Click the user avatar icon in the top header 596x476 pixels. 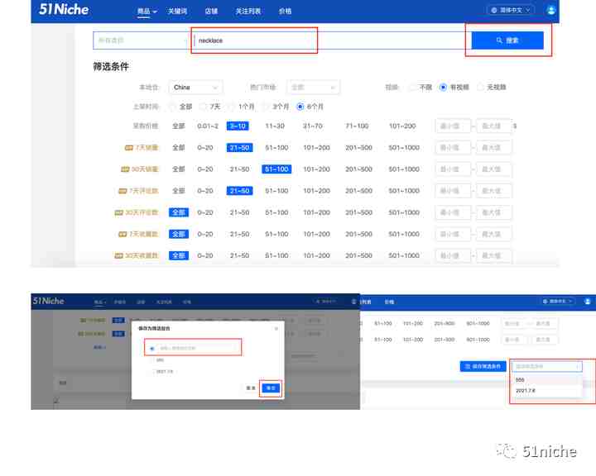[550, 10]
